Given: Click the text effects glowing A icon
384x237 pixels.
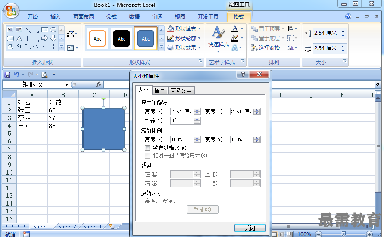Looking at the screenshot, I should (x=234, y=48).
